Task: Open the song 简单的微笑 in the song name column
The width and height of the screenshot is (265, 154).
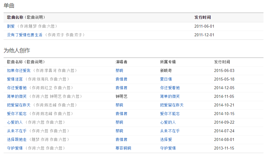Action: click(17, 96)
